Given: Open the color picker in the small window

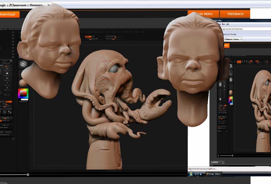Looking at the screenshot, I should 231,100.
